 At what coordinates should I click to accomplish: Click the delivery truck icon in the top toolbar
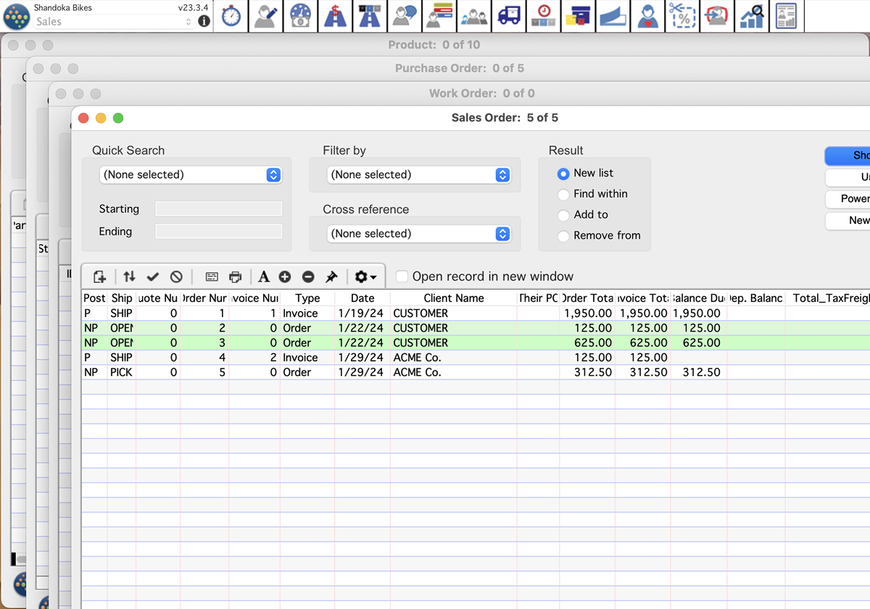(x=508, y=16)
